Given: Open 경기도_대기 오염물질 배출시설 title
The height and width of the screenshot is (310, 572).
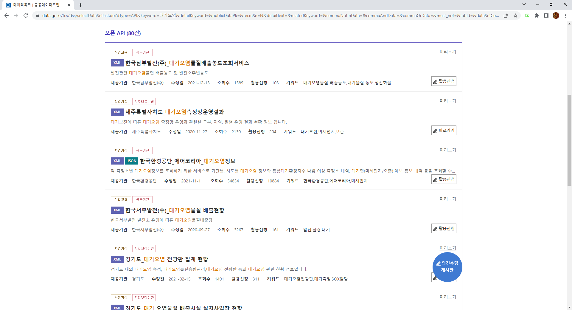Looking at the screenshot, I should 184,308.
